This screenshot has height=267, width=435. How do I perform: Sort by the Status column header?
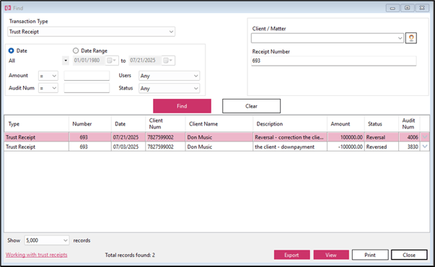382,124
